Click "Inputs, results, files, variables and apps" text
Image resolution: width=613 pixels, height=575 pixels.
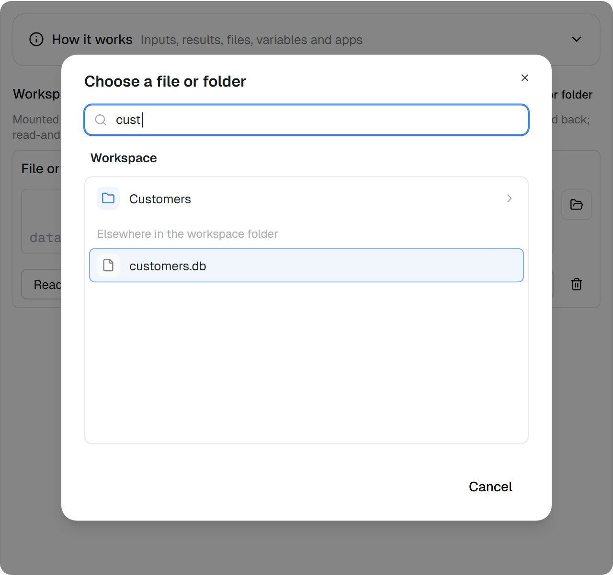click(x=251, y=40)
